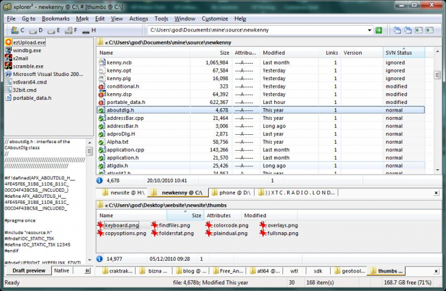The height and width of the screenshot is (291, 446).
Task: Sort upper pane by the Modified column header
Action: click(x=289, y=53)
